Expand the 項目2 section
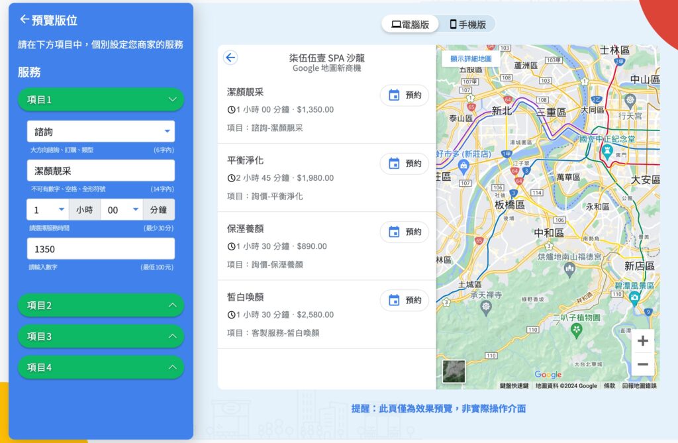This screenshot has height=443, width=678. 101,305
